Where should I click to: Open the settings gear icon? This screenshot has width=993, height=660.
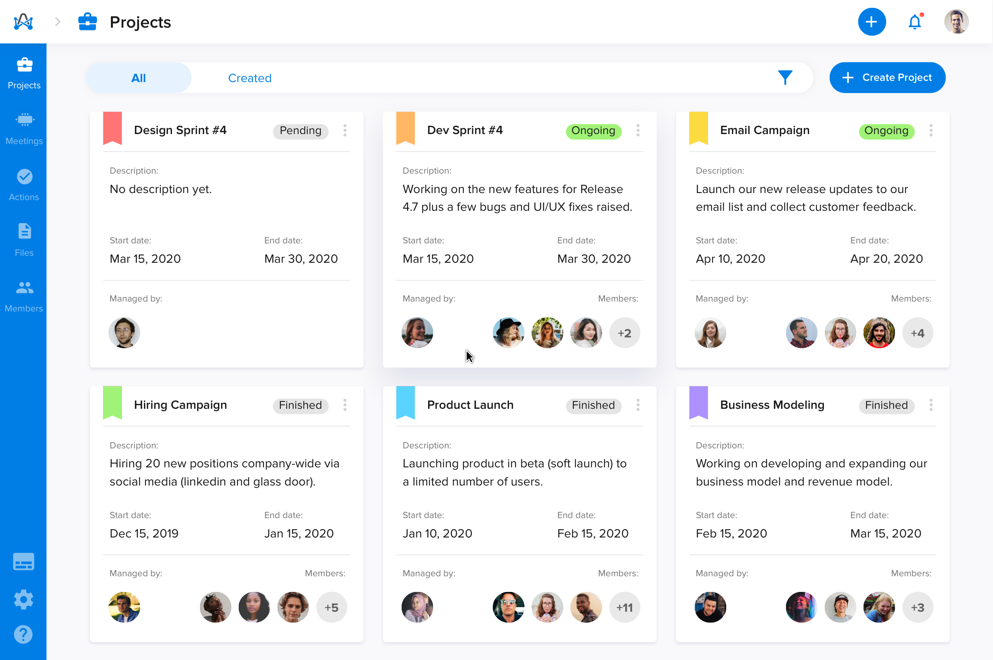coord(24,599)
